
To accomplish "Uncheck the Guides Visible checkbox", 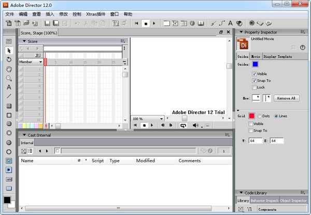I will pos(255,74).
